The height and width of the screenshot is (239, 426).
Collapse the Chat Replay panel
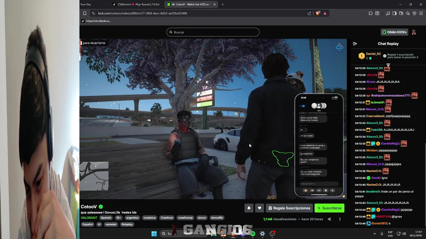(355, 43)
